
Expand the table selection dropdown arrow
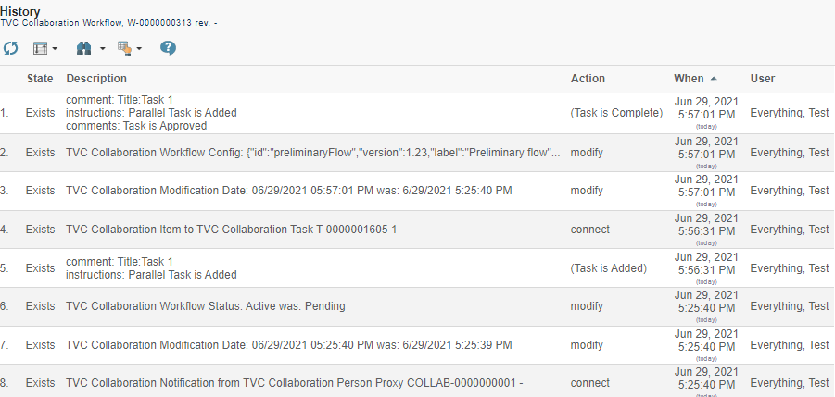click(139, 48)
